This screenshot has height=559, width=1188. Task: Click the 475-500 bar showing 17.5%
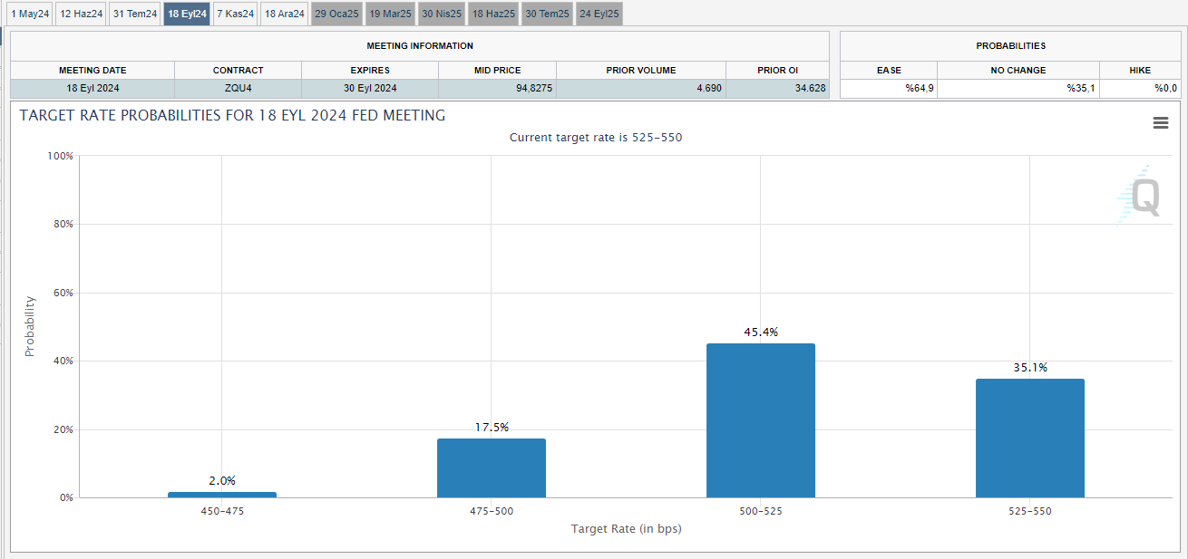point(491,467)
